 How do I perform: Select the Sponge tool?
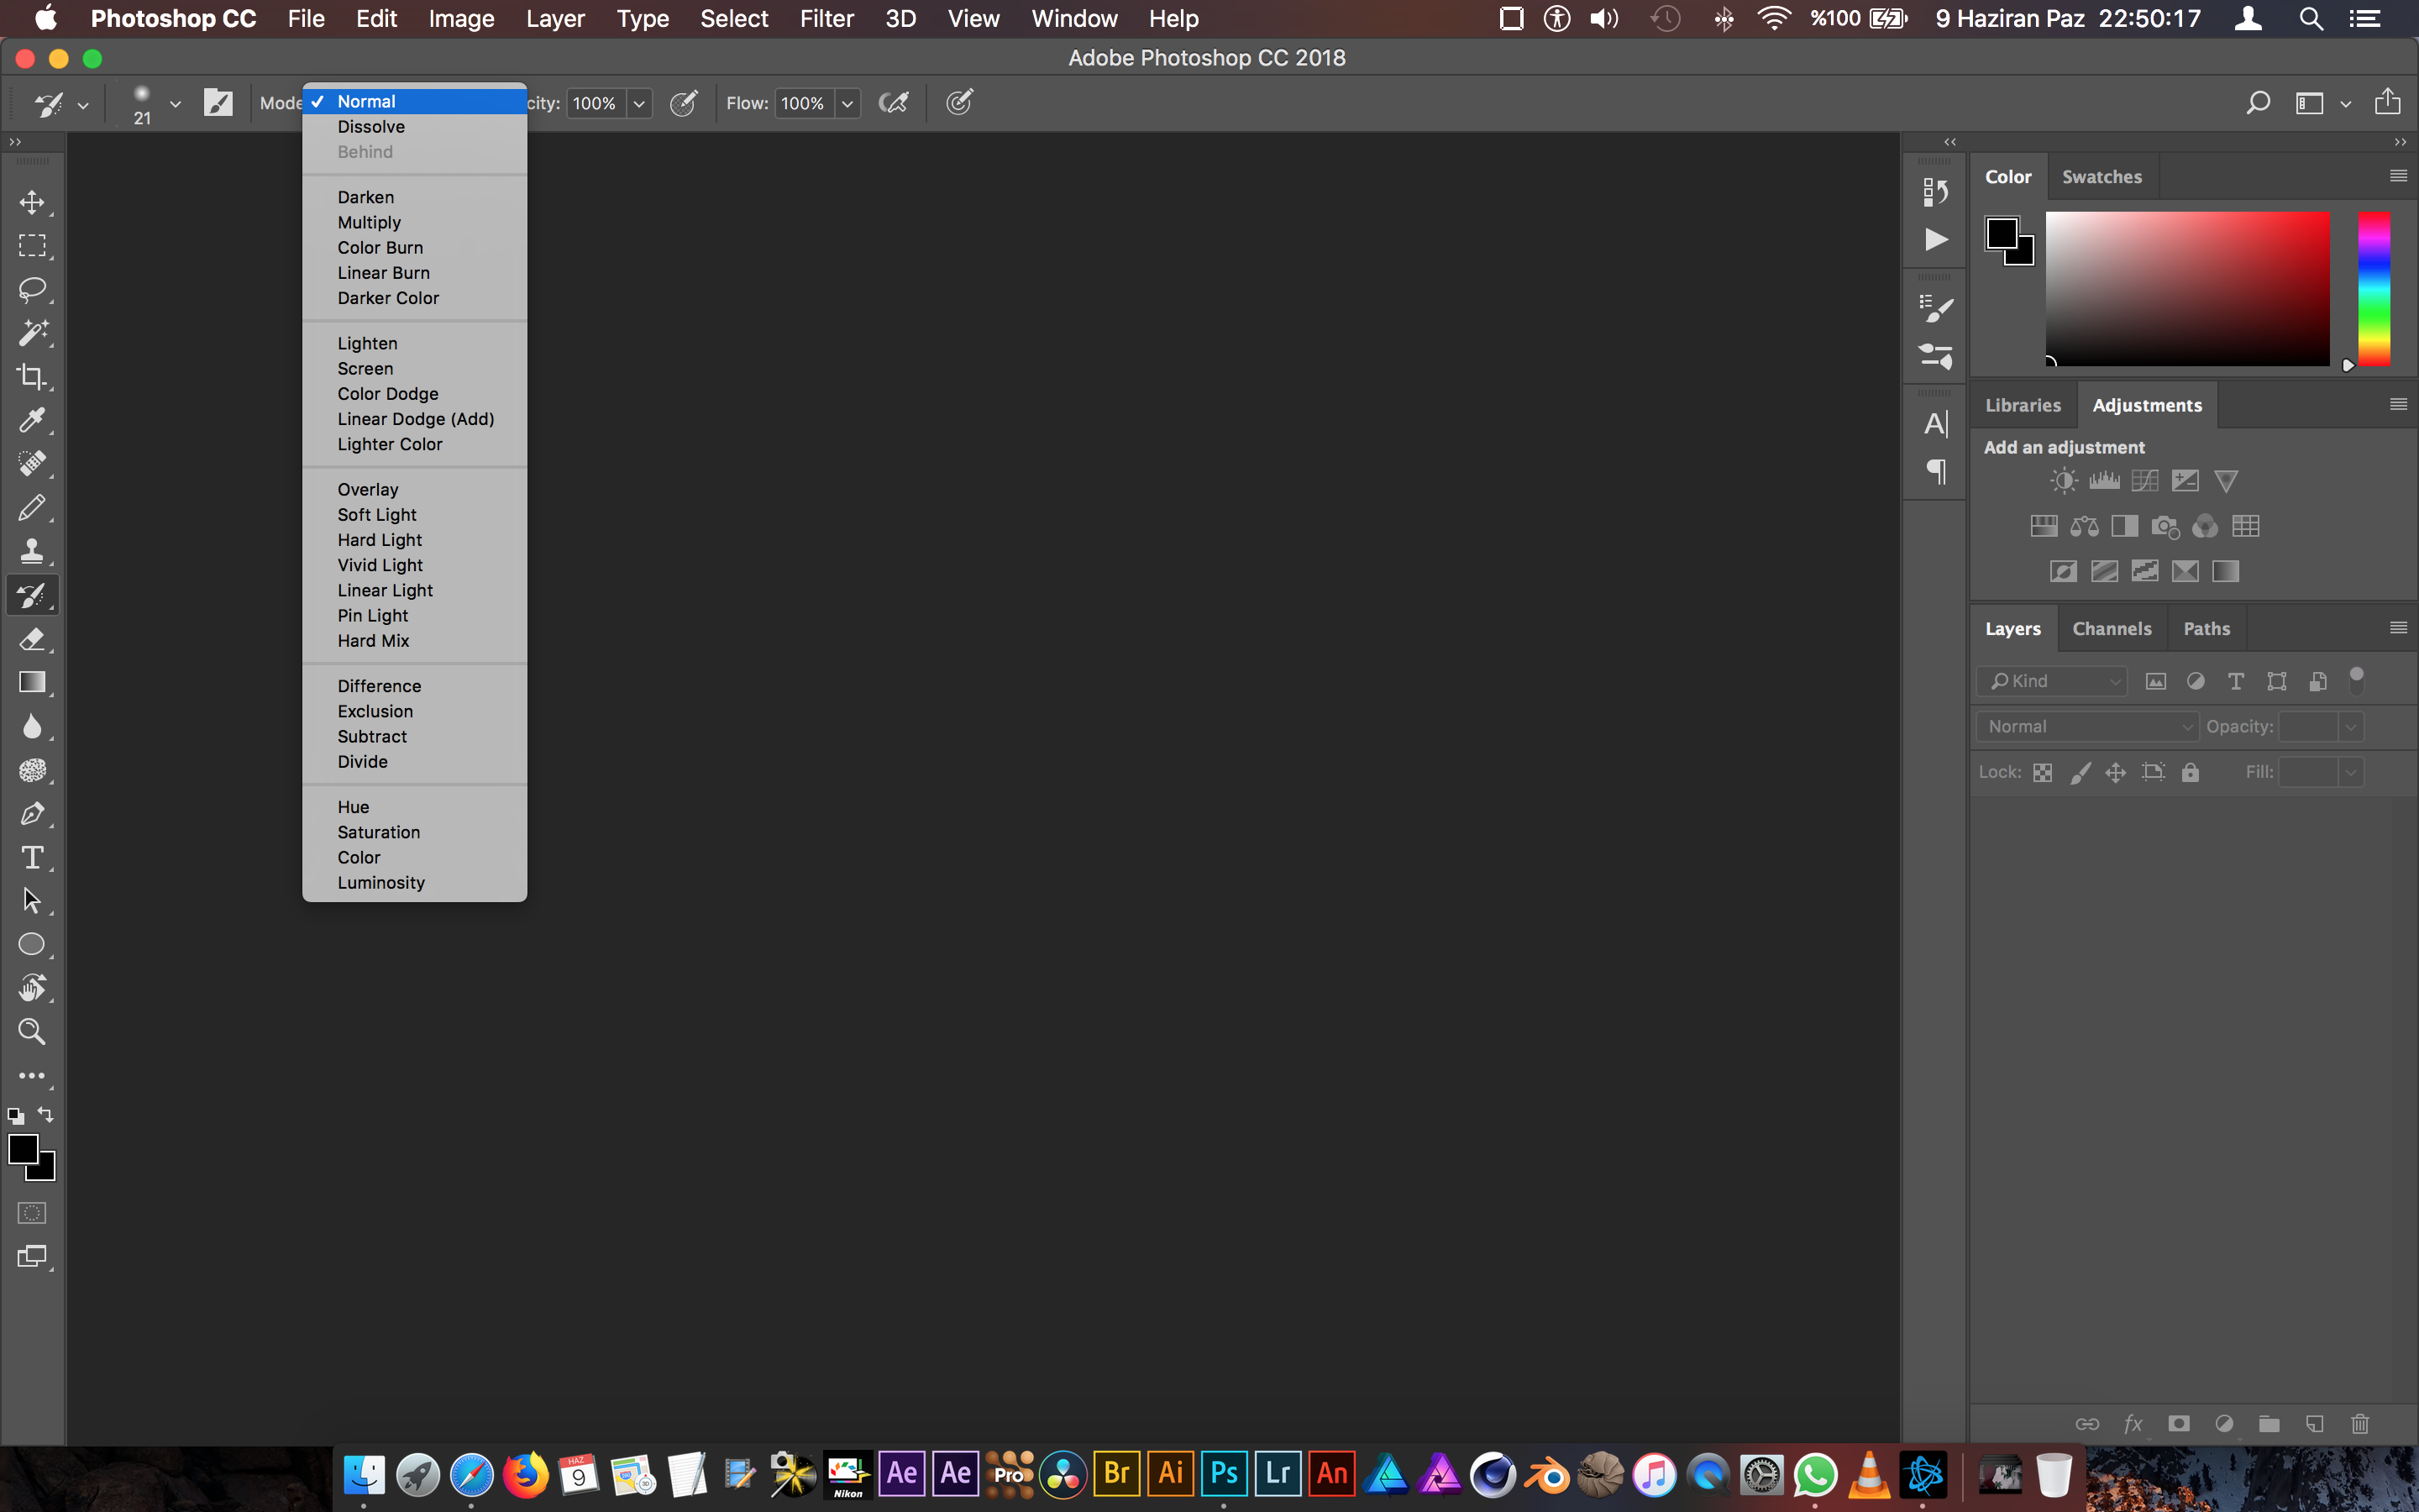(32, 770)
